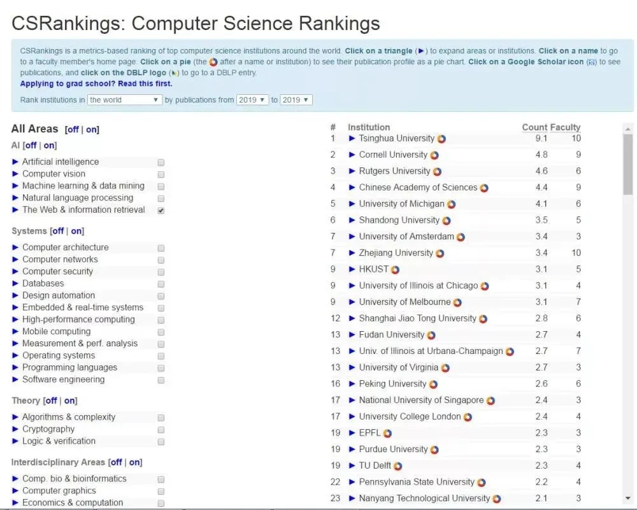Click the Rutgers University institution name

(x=394, y=171)
